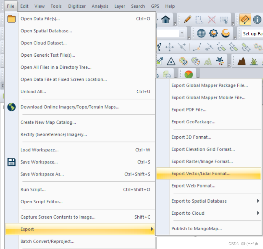Open the Search menu
Screen dimensions: 263x249
(x=138, y=6)
